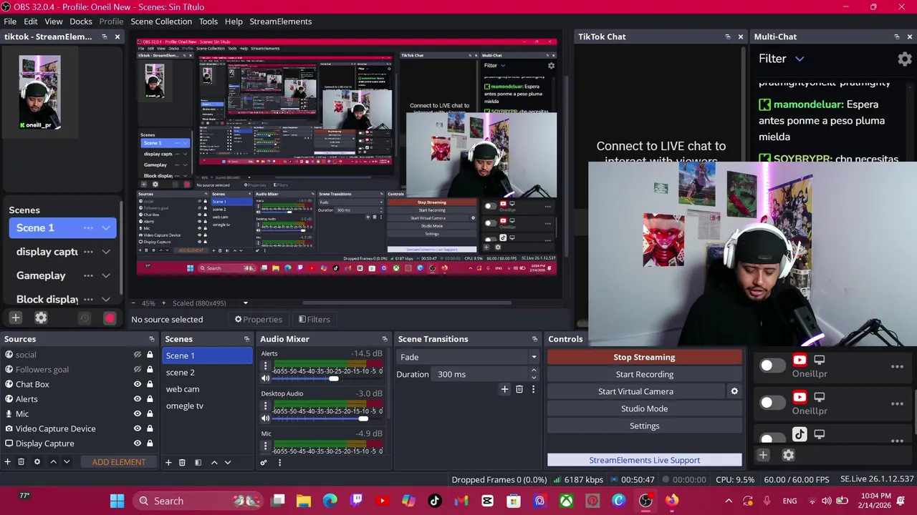Open the Mic audio options dots menu
Image resolution: width=917 pixels, height=515 pixels.
coord(266,446)
